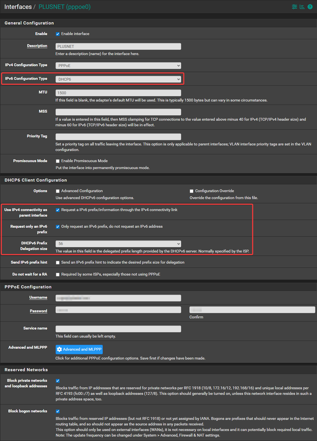Select the Service name input box

[118, 329]
